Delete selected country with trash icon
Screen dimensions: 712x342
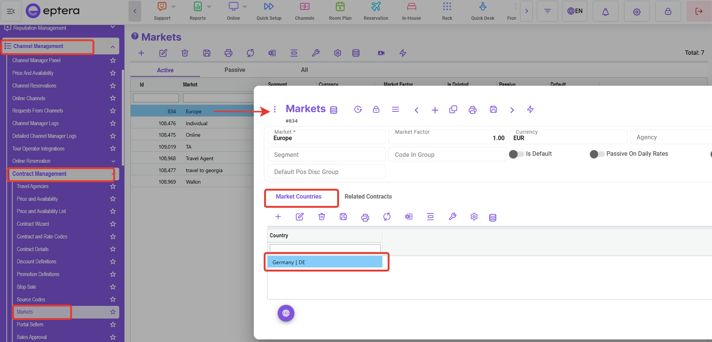322,217
